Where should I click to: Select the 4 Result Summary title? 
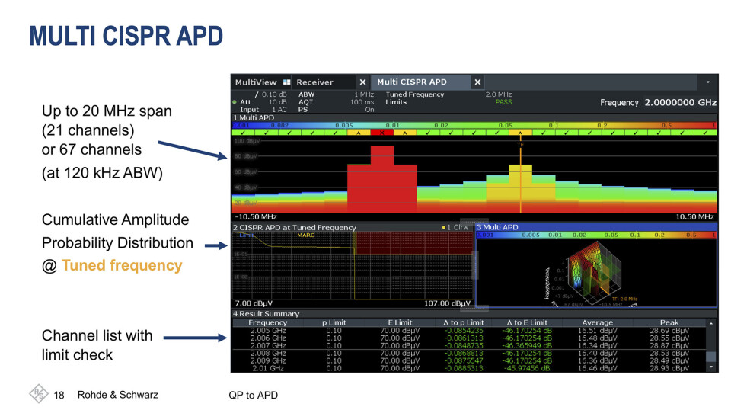tap(267, 313)
